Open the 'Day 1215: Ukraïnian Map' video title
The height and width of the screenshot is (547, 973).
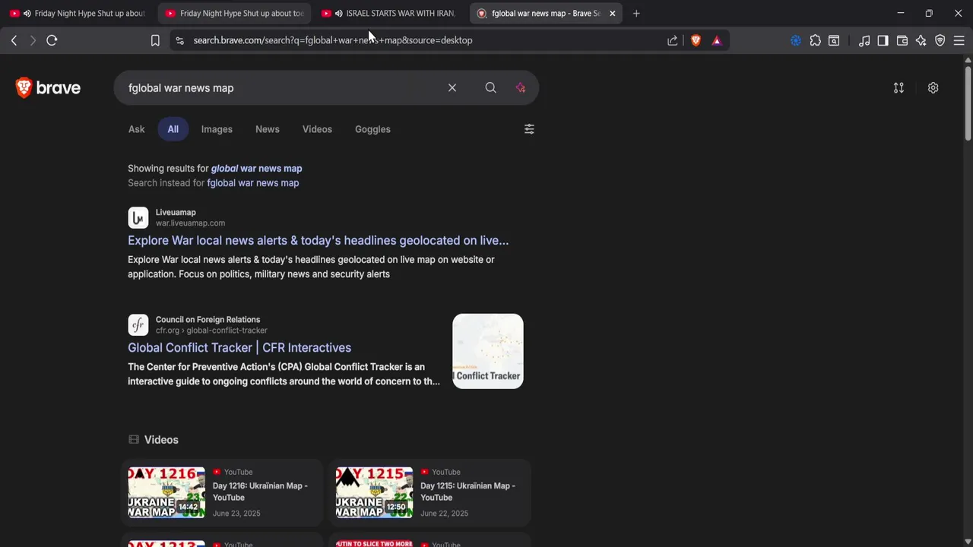[467, 492]
